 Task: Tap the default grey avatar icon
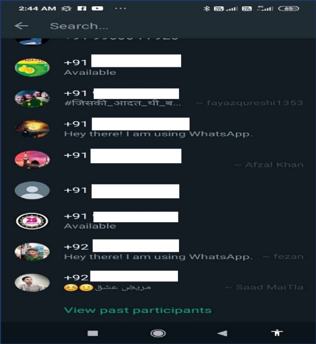pyautogui.click(x=32, y=190)
